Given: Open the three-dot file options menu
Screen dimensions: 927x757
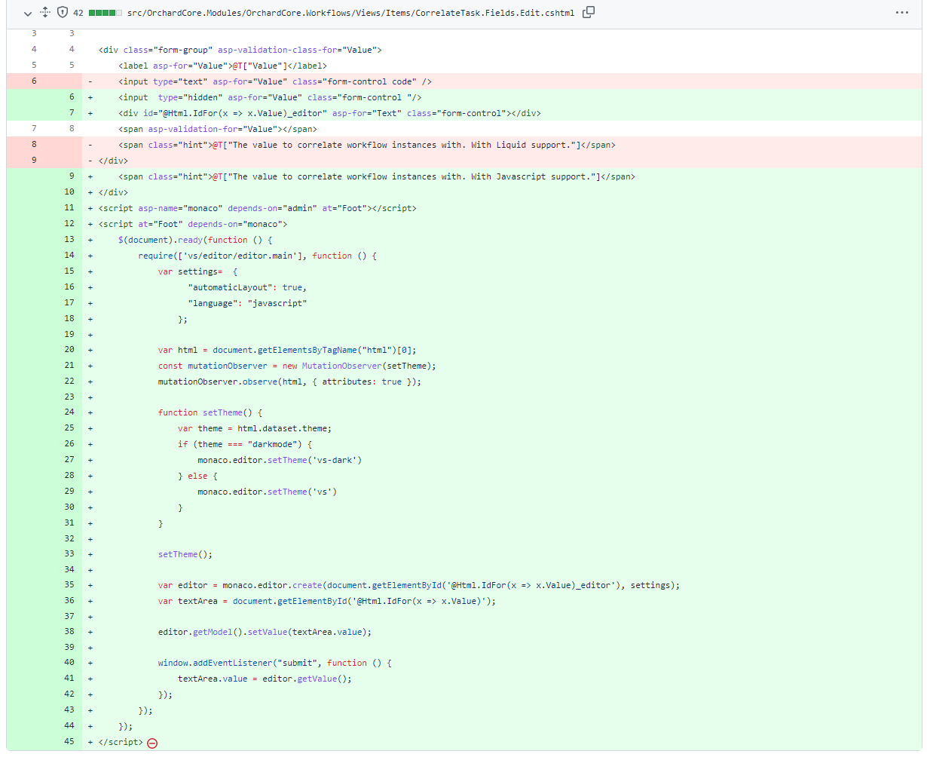Looking at the screenshot, I should (x=901, y=13).
